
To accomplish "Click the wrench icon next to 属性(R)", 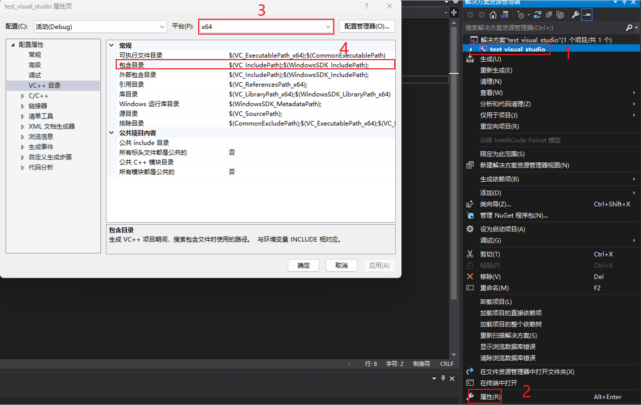I will pos(471,396).
